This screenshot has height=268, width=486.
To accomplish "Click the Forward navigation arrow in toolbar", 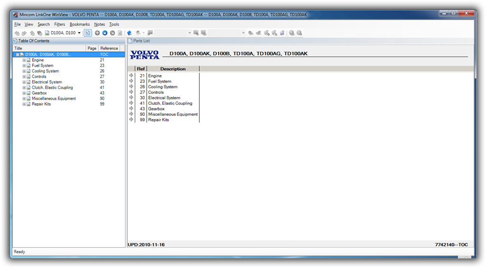I will tap(24, 33).
